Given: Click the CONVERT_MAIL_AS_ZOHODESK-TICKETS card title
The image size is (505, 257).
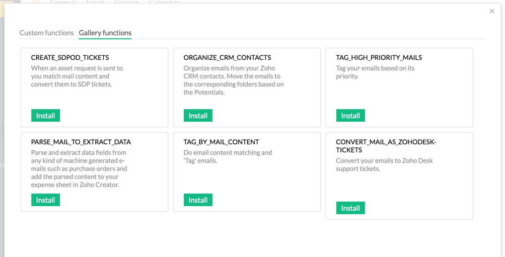Looking at the screenshot, I should [386, 146].
